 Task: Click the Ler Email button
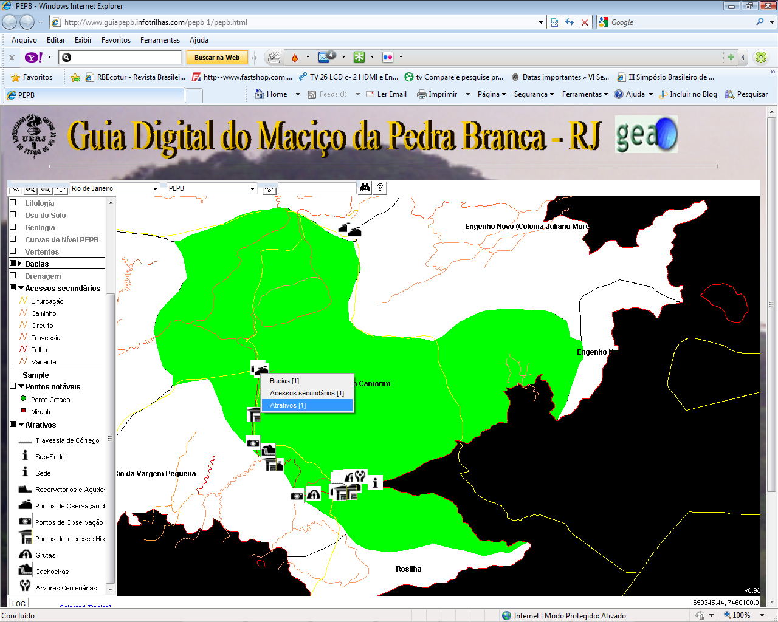click(x=386, y=94)
